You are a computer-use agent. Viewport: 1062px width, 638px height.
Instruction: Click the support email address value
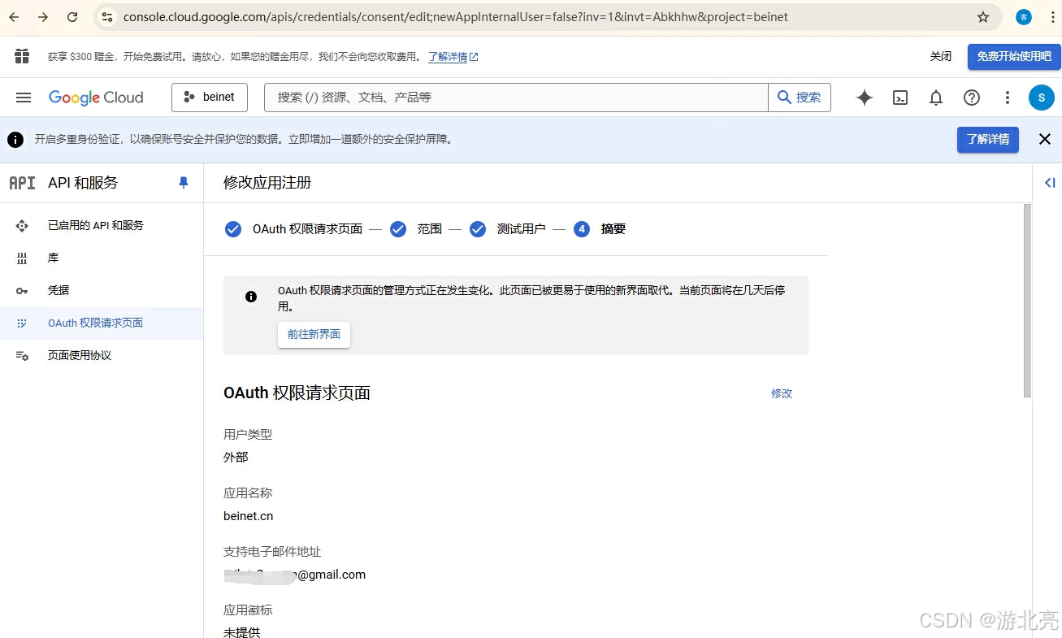[294, 575]
